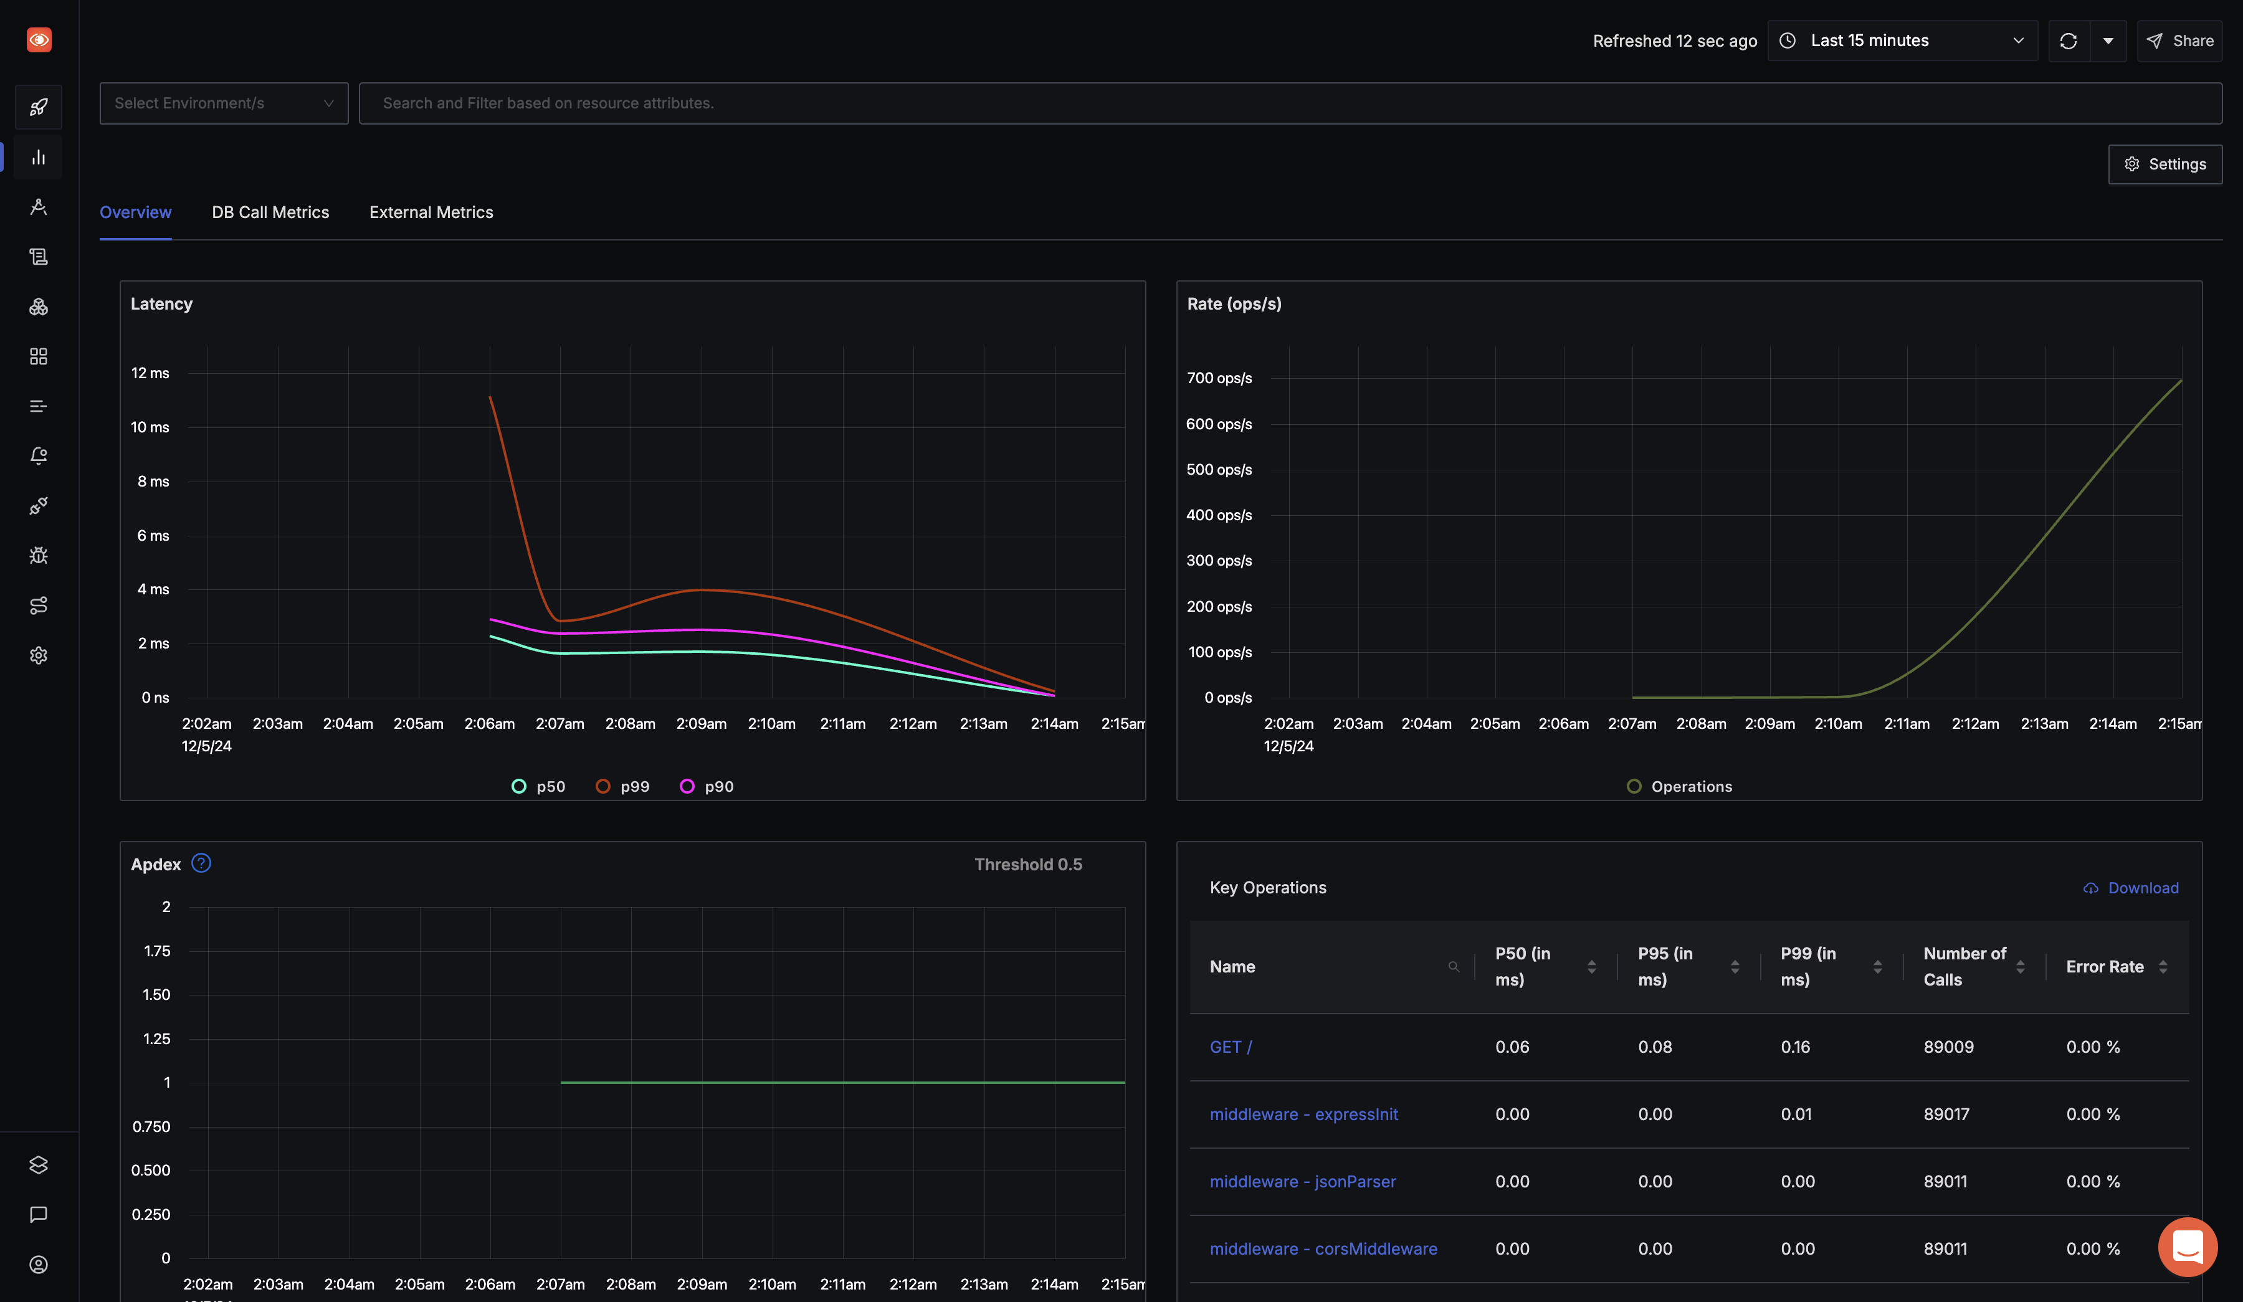Click the Share button

click(x=2179, y=41)
